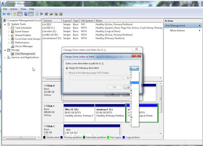
Task: Select 'Mount in the following empty NTFS folder' radio
Action: pos(67,73)
